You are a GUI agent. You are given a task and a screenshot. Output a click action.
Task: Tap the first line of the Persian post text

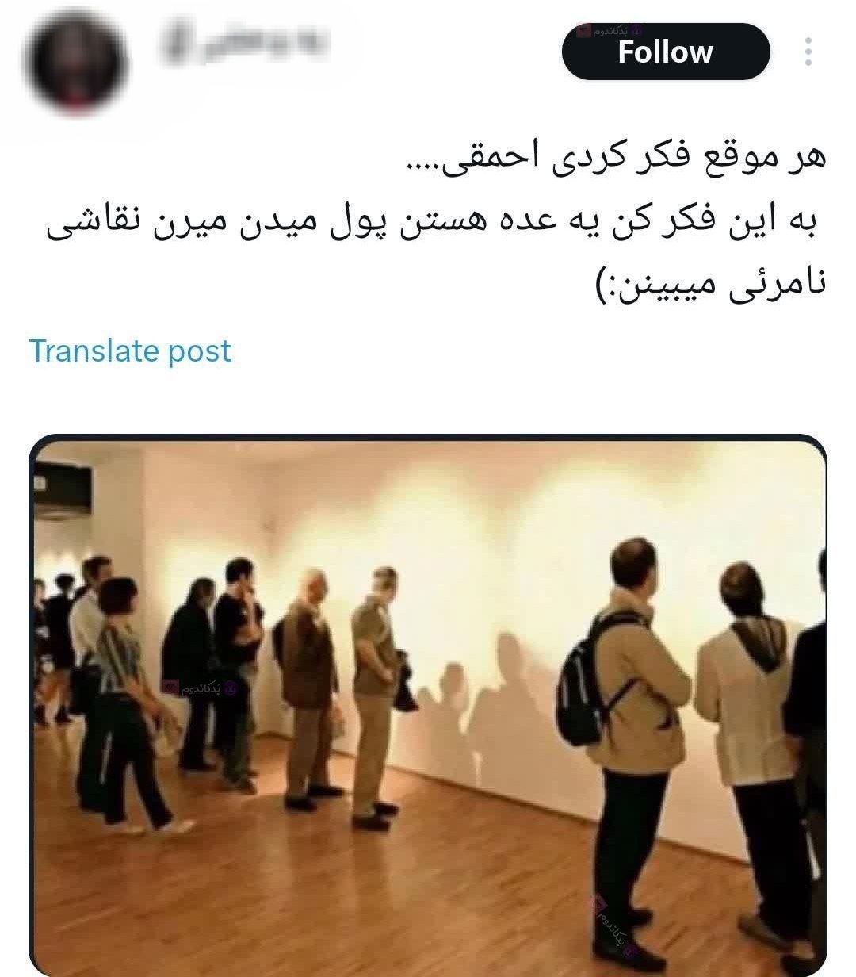coord(613,158)
